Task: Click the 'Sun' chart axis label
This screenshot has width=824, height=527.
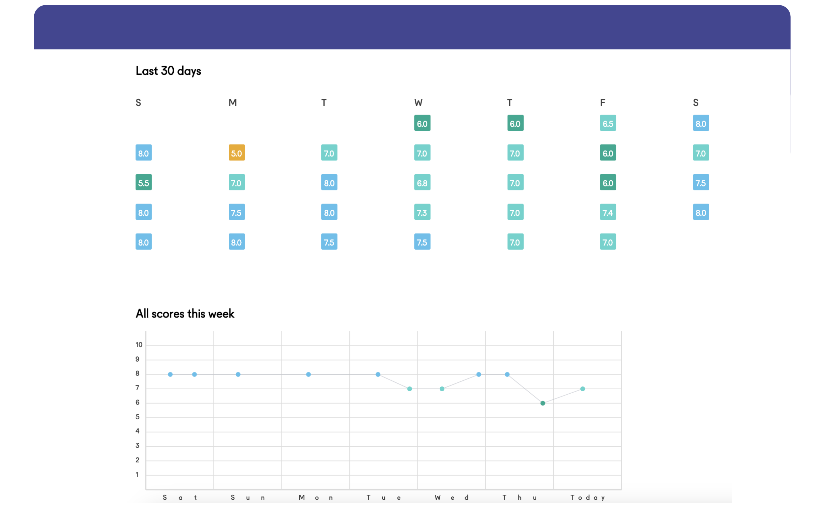Action: (248, 497)
